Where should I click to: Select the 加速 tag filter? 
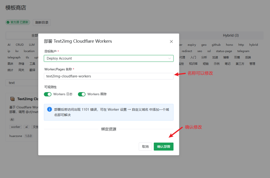[x=215, y=57]
